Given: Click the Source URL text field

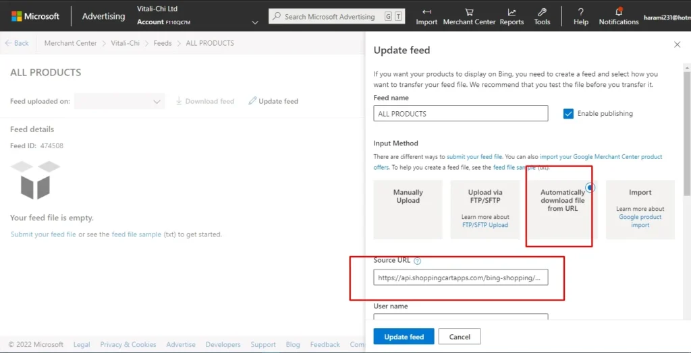Looking at the screenshot, I should [460, 277].
